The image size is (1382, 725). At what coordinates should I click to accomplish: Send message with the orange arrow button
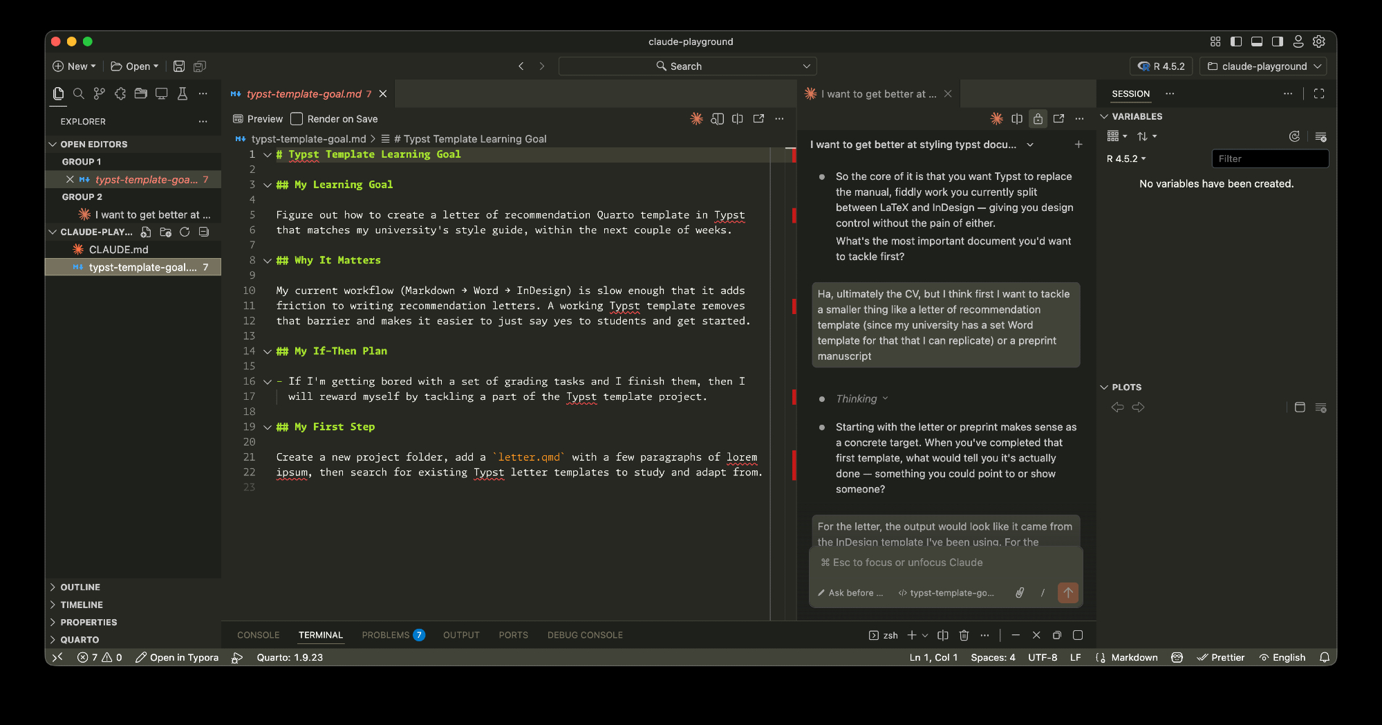1067,593
